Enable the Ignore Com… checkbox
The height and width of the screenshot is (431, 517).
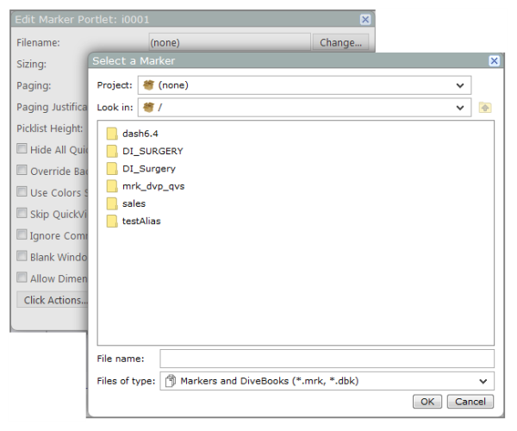click(22, 234)
